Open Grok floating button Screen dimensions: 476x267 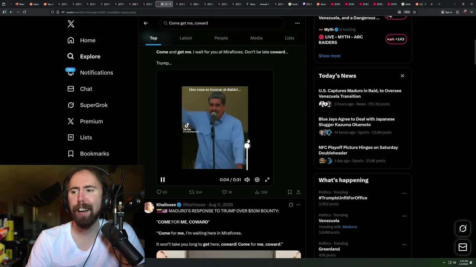point(463,229)
